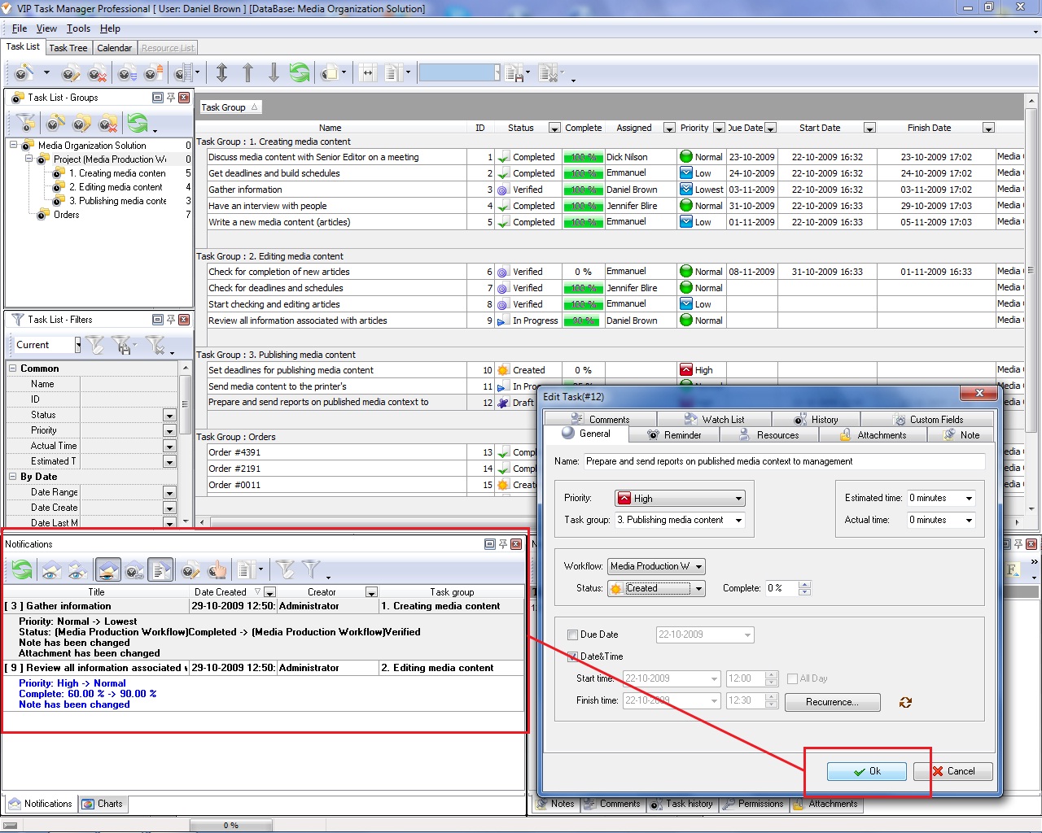Open the Actual time dropdown
Image resolution: width=1042 pixels, height=833 pixels.
pos(969,521)
